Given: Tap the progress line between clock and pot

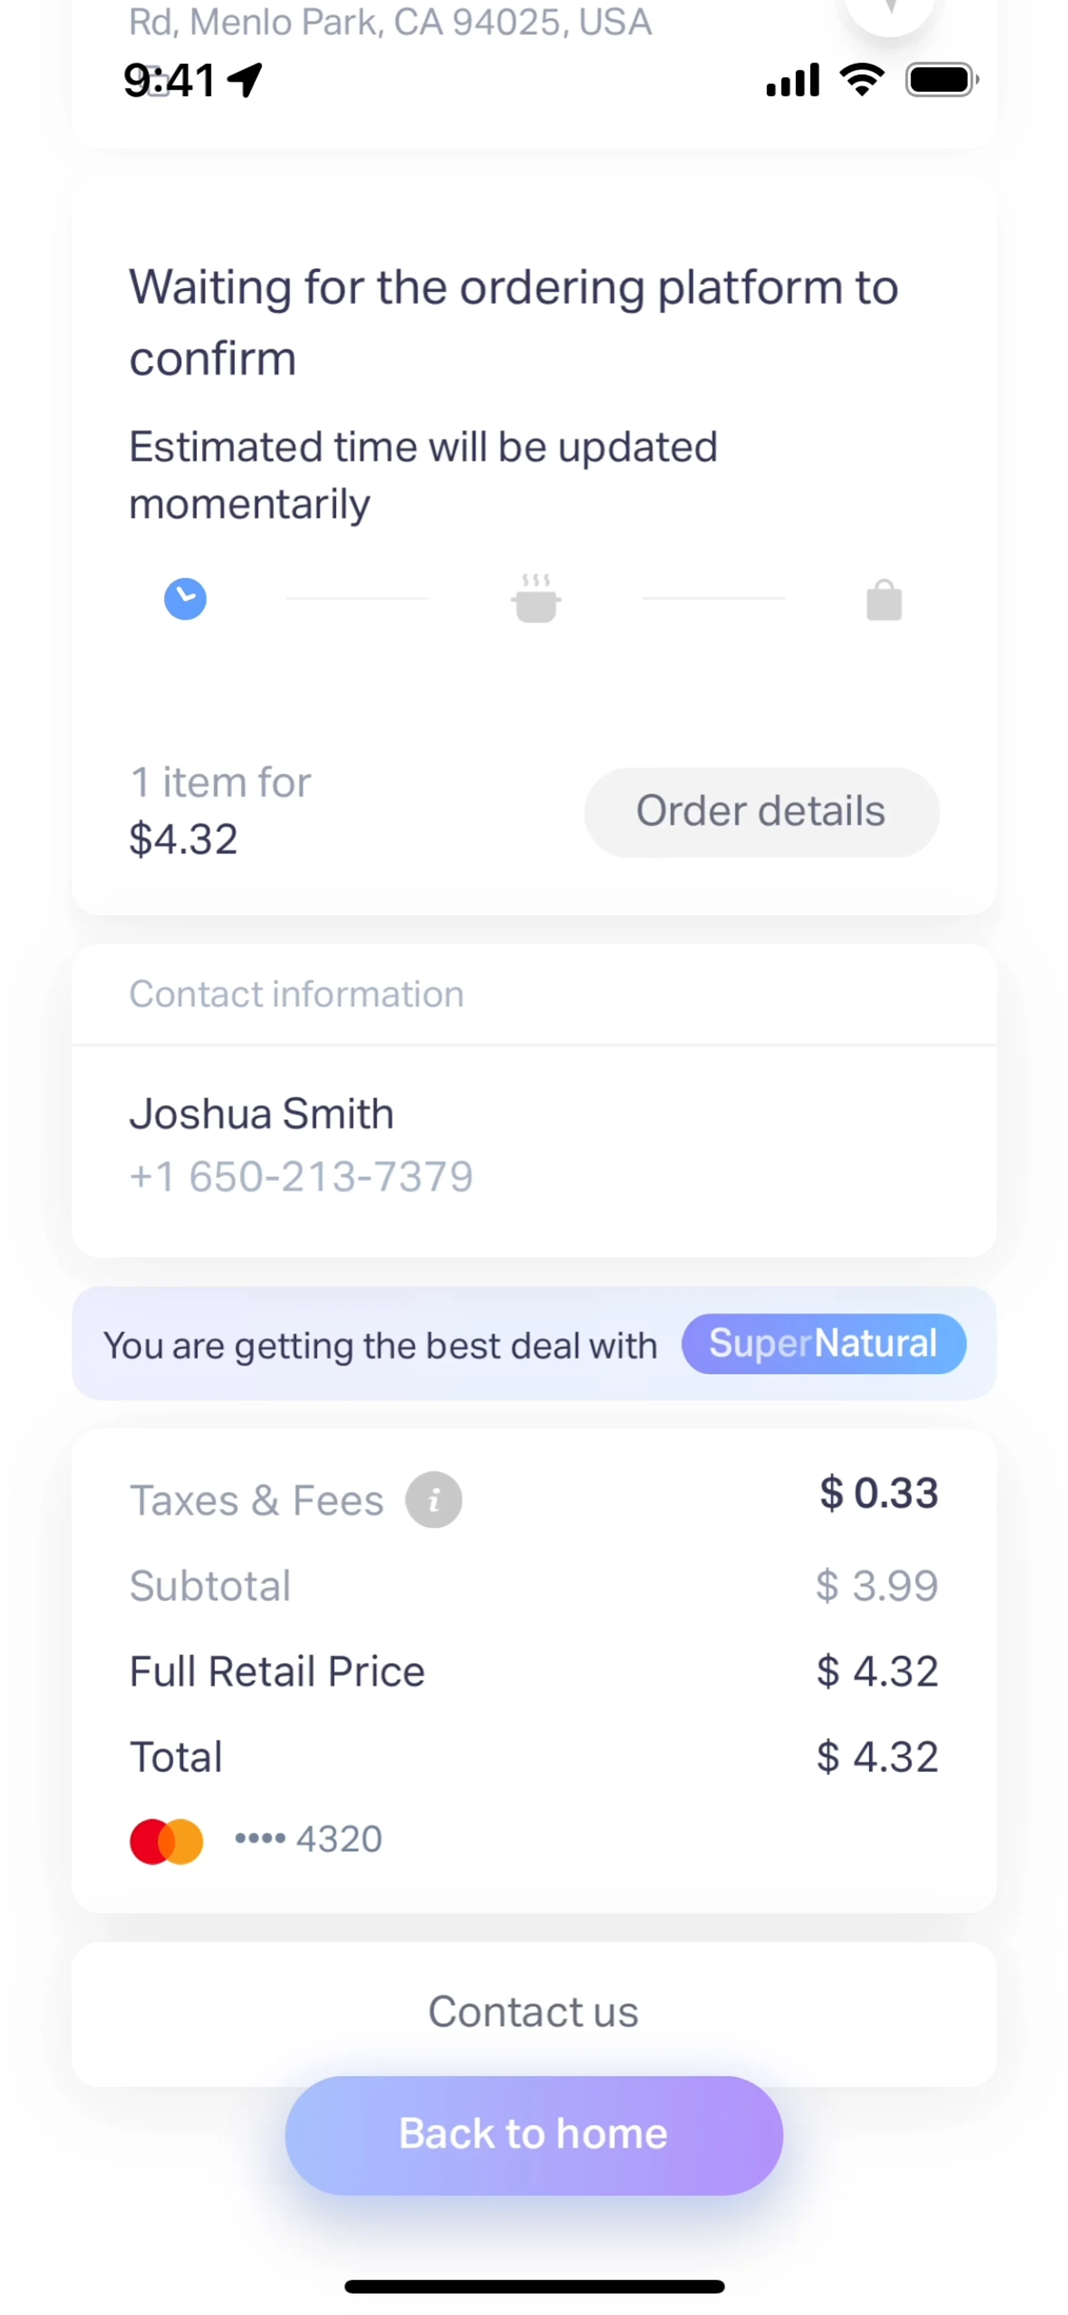Looking at the screenshot, I should coord(357,598).
